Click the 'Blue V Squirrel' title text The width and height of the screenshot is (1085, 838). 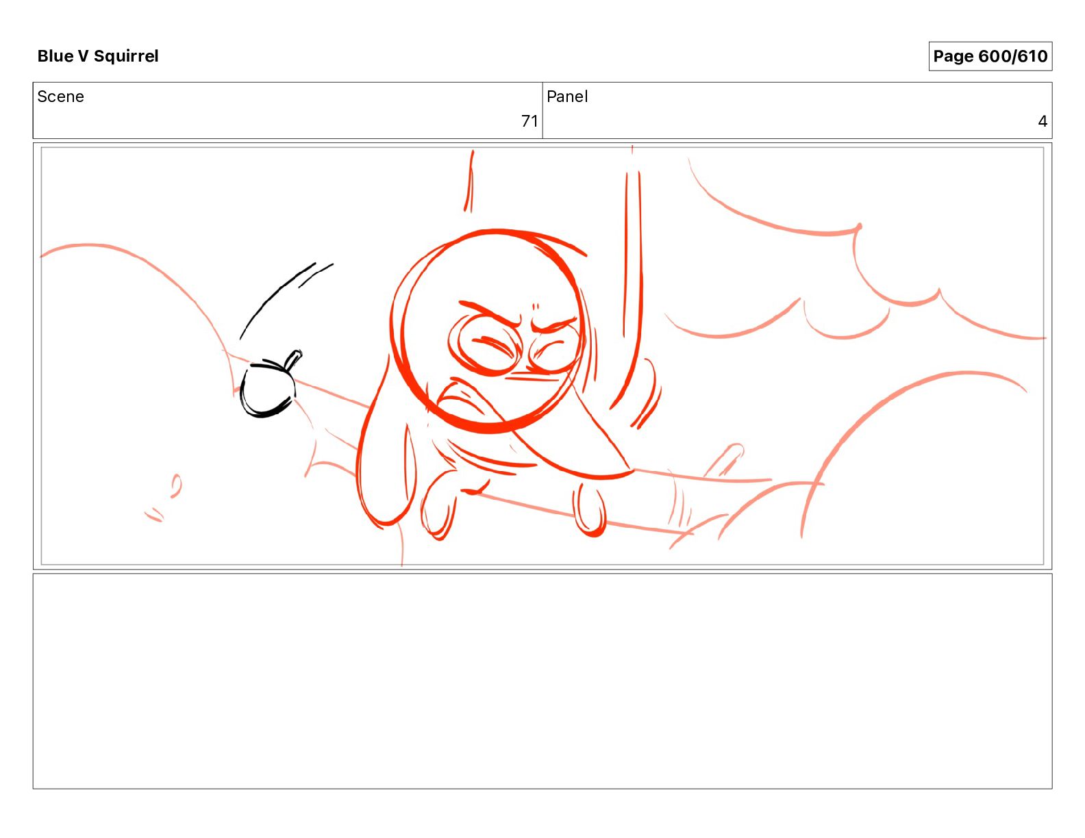pos(98,56)
